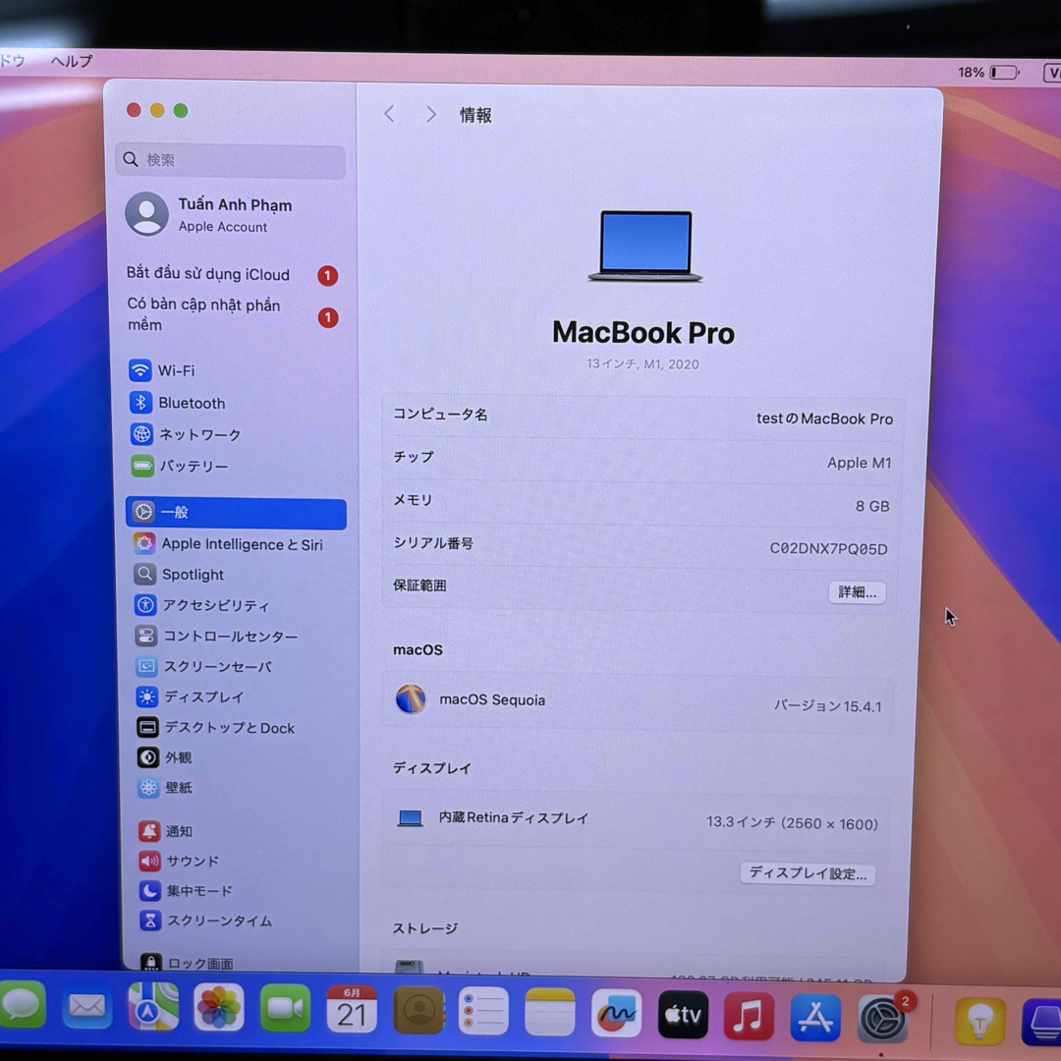The height and width of the screenshot is (1061, 1061).
Task: Open Tips app in the Dock
Action: 979,1021
